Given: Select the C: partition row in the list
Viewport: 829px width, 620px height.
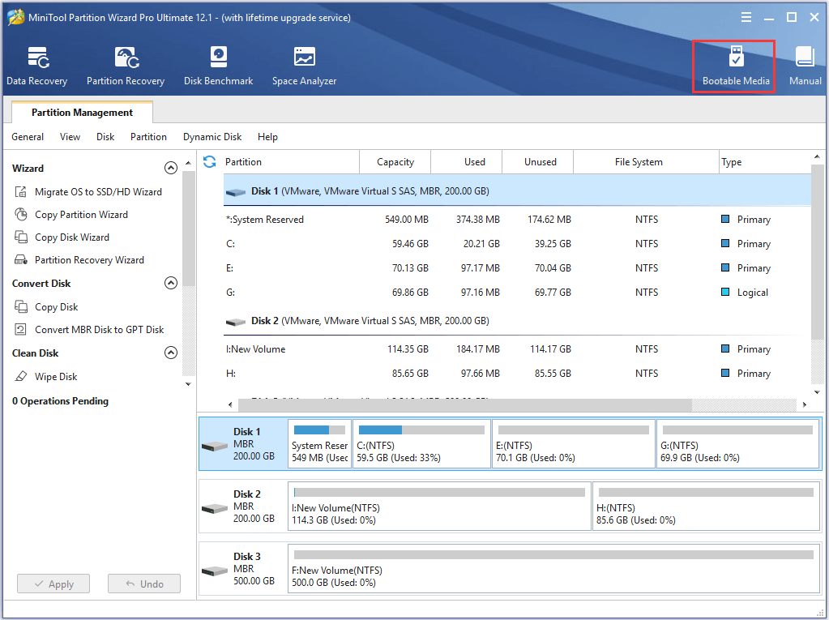Looking at the screenshot, I should (x=517, y=244).
